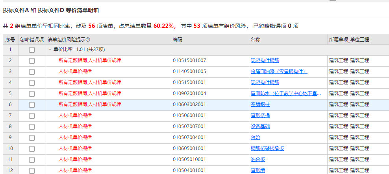Click the 忽略错误项 column header
The height and width of the screenshot is (174, 389).
(x=32, y=39)
